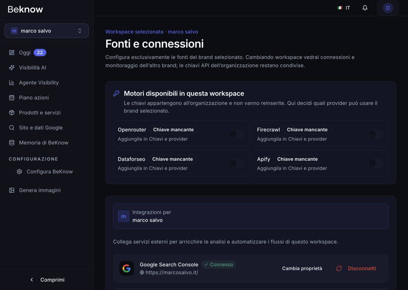
Task: Go to Visibilità AI section
Action: [x=46, y=68]
